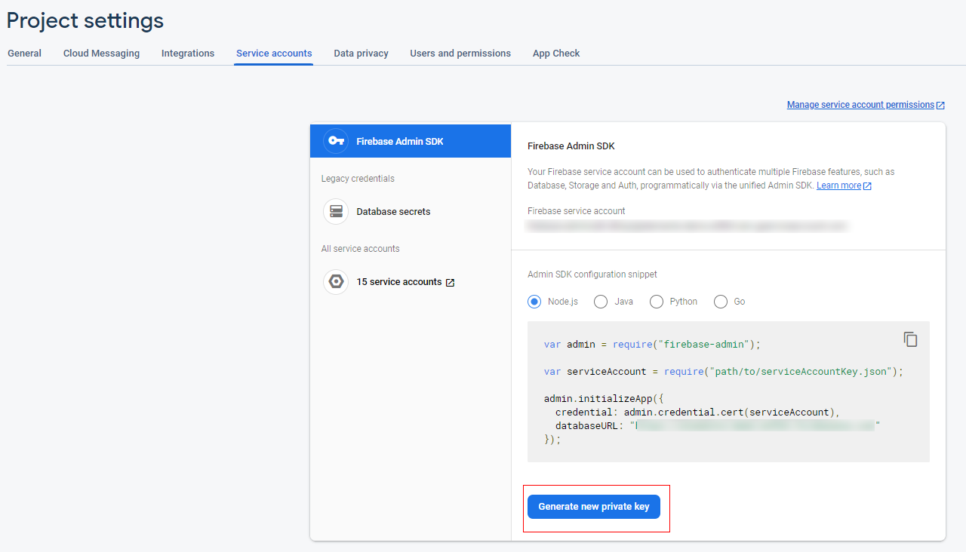The width and height of the screenshot is (966, 552).
Task: Click the Admin SDK configuration snippet label
Action: [592, 274]
